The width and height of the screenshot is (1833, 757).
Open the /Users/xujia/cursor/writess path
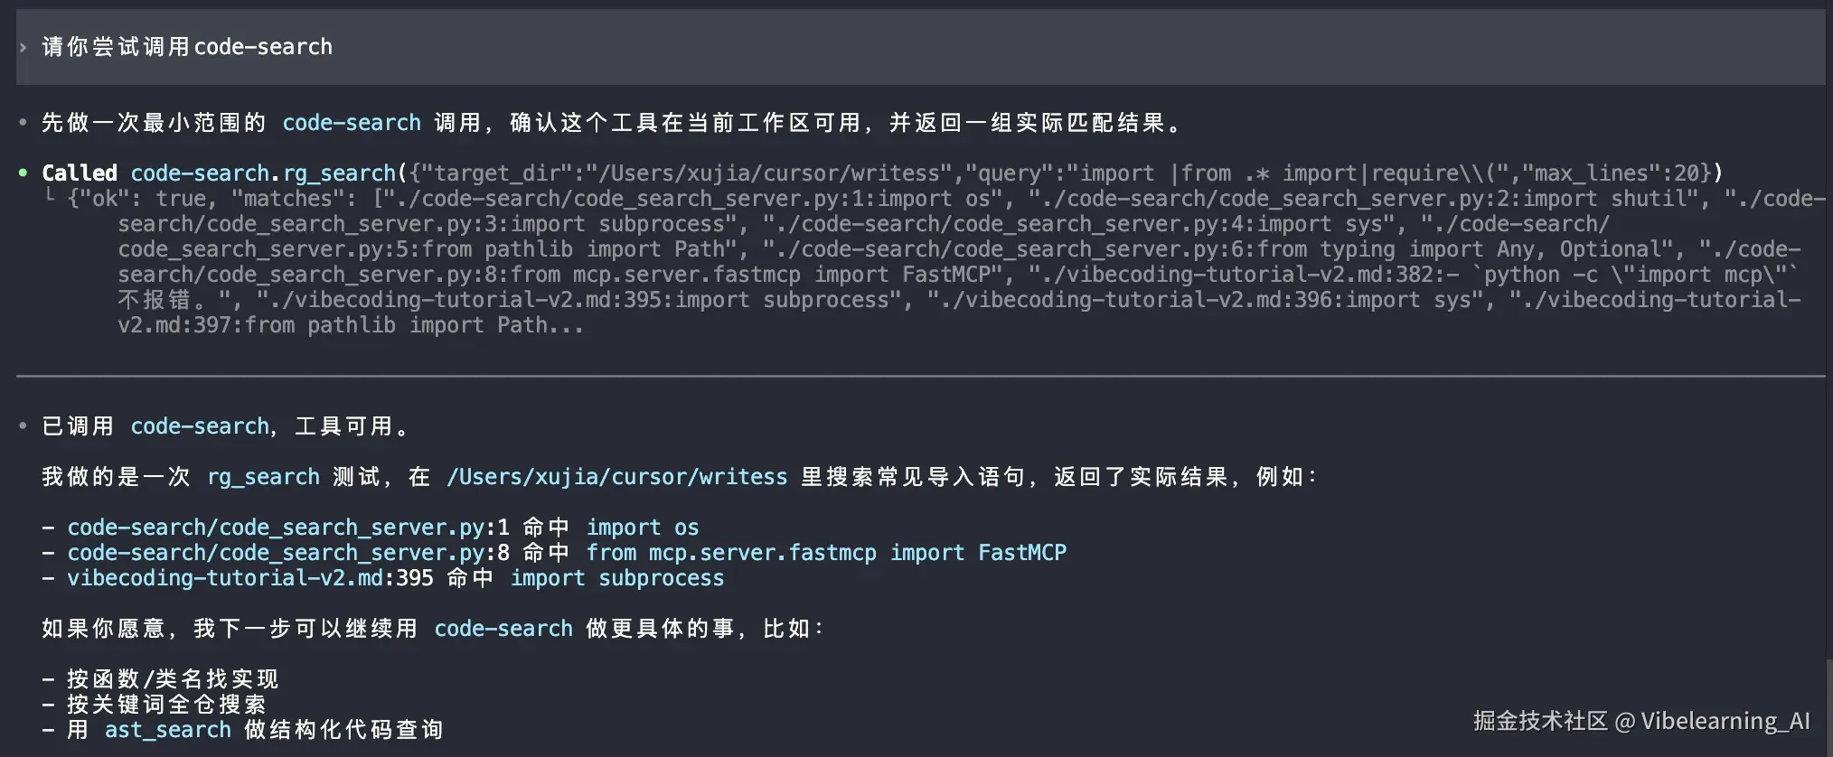tap(617, 477)
